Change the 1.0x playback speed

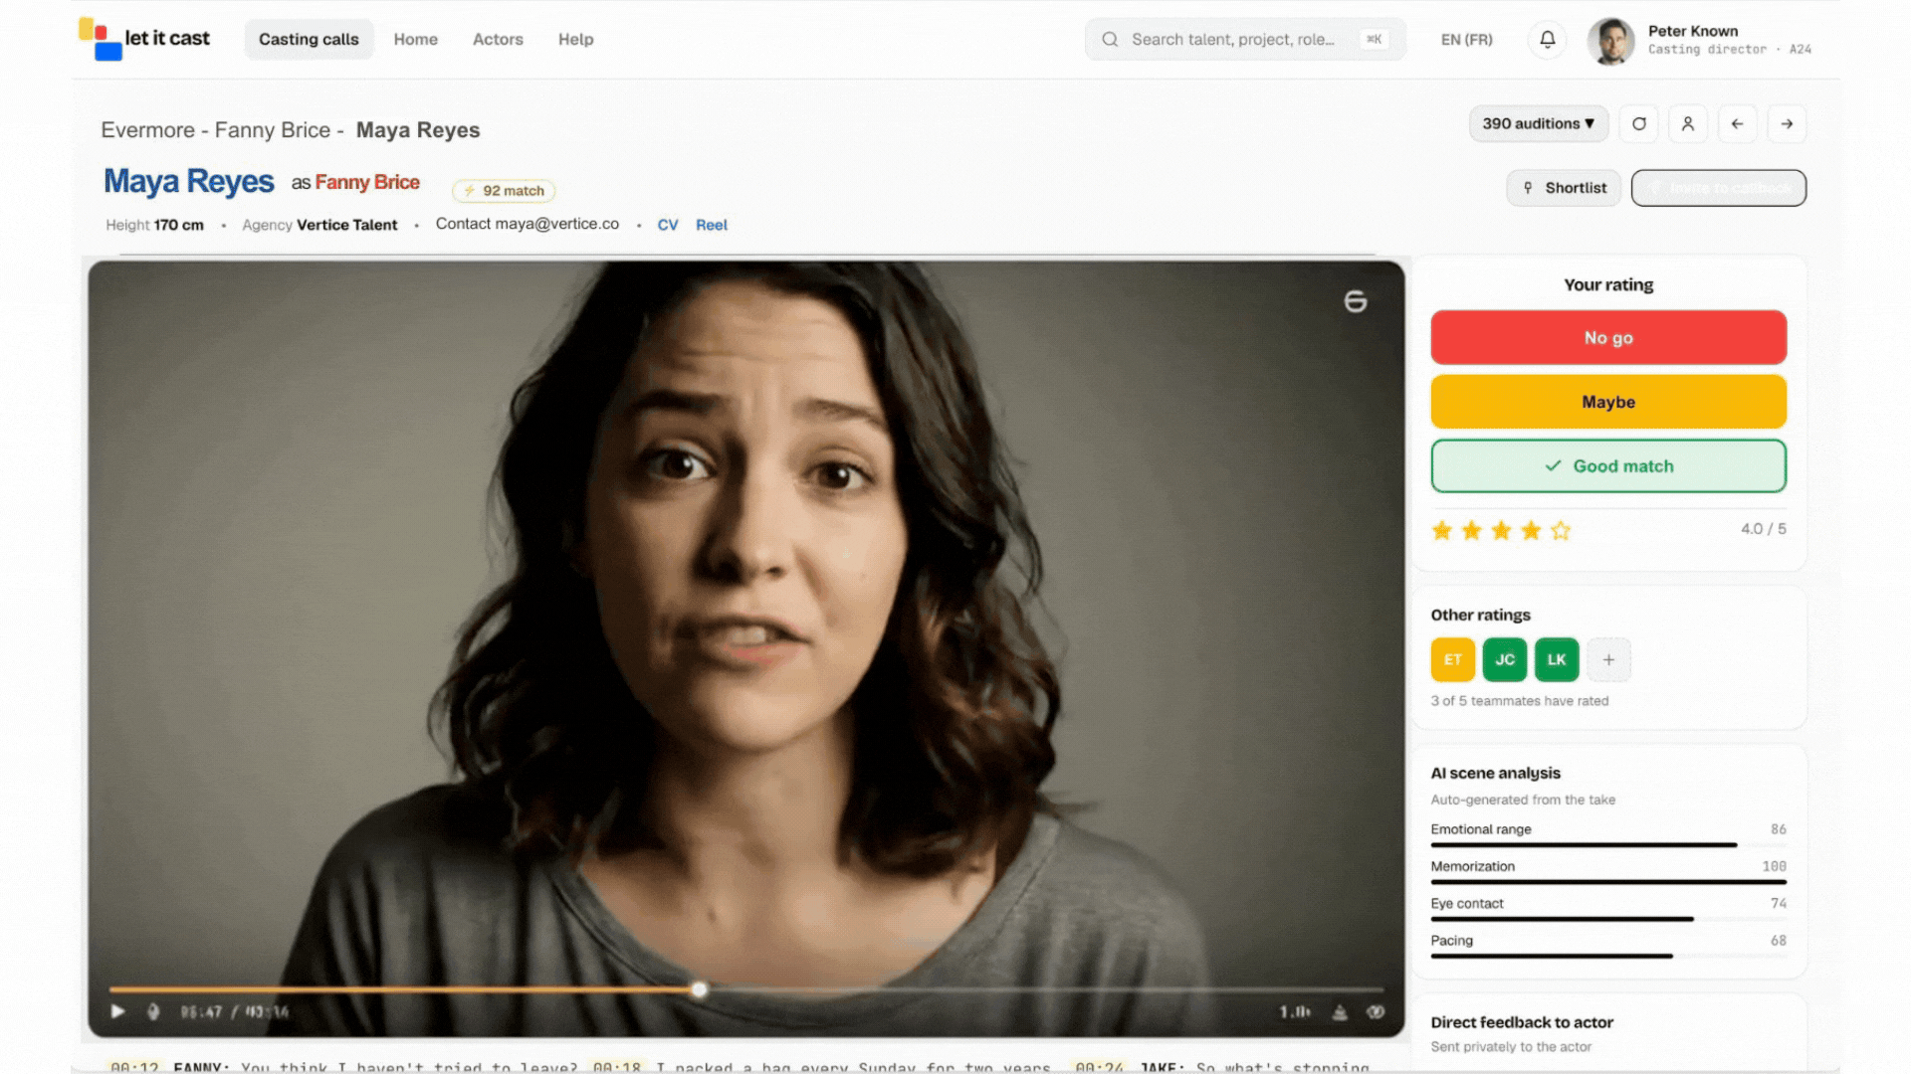1295,1012
